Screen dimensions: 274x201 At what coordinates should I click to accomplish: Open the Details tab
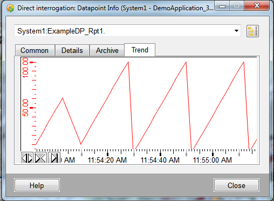[72, 50]
